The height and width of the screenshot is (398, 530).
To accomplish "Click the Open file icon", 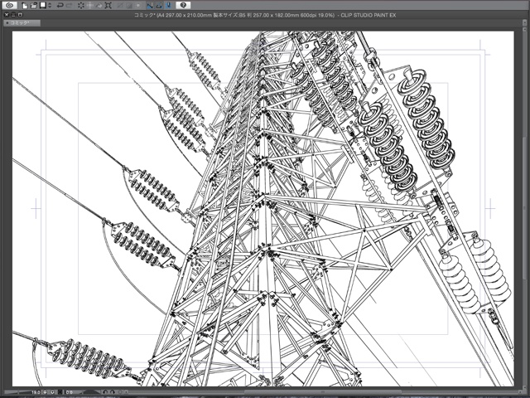I will [x=34, y=5].
